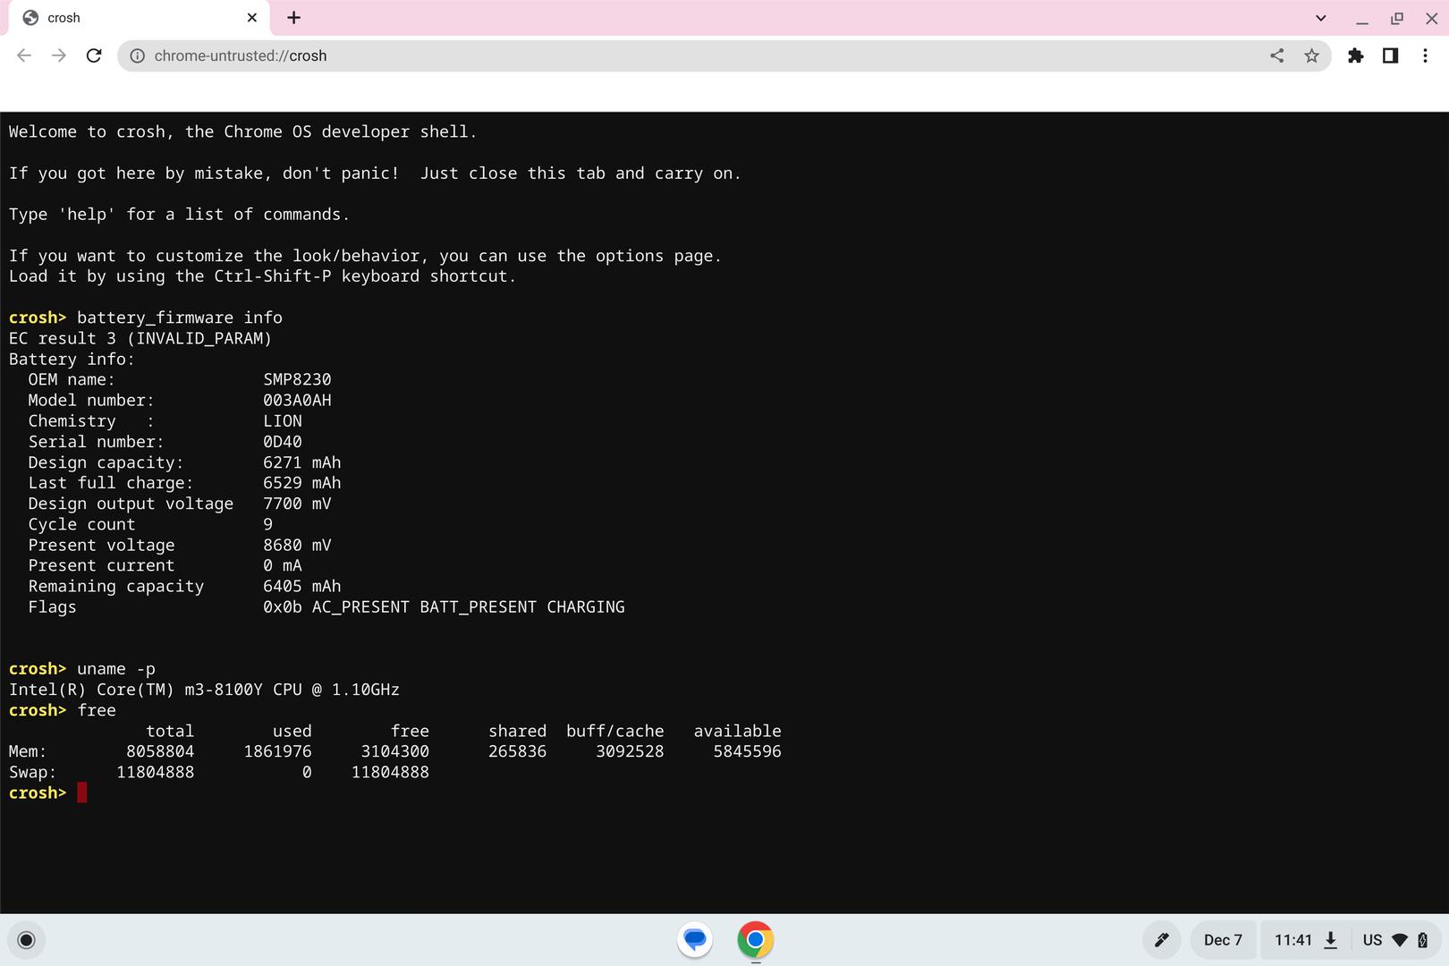Click the Swap total value '11804888'
1449x966 pixels.
tap(156, 772)
